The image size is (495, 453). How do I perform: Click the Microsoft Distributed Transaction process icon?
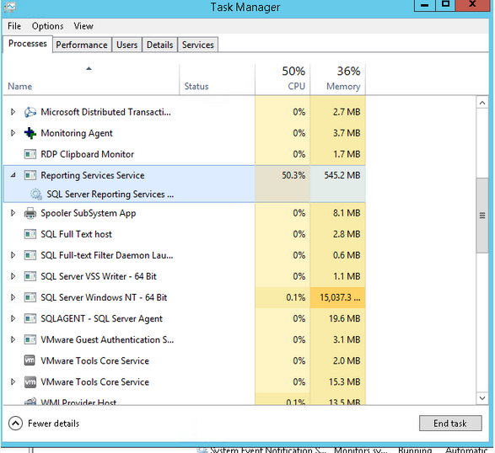30,112
